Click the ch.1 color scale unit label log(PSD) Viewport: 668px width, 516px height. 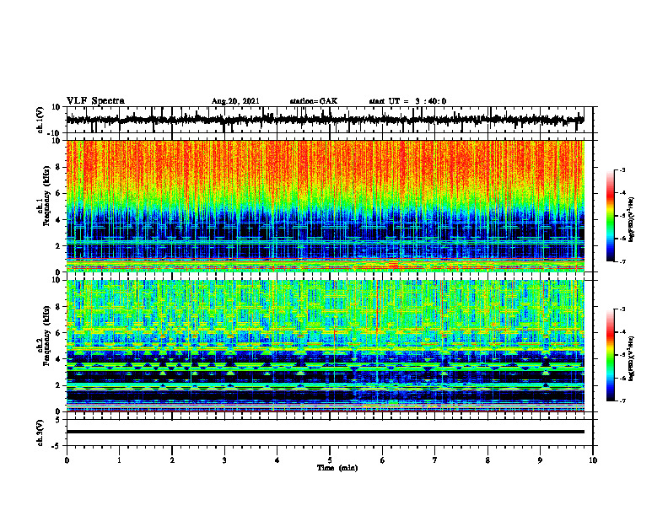[632, 219]
